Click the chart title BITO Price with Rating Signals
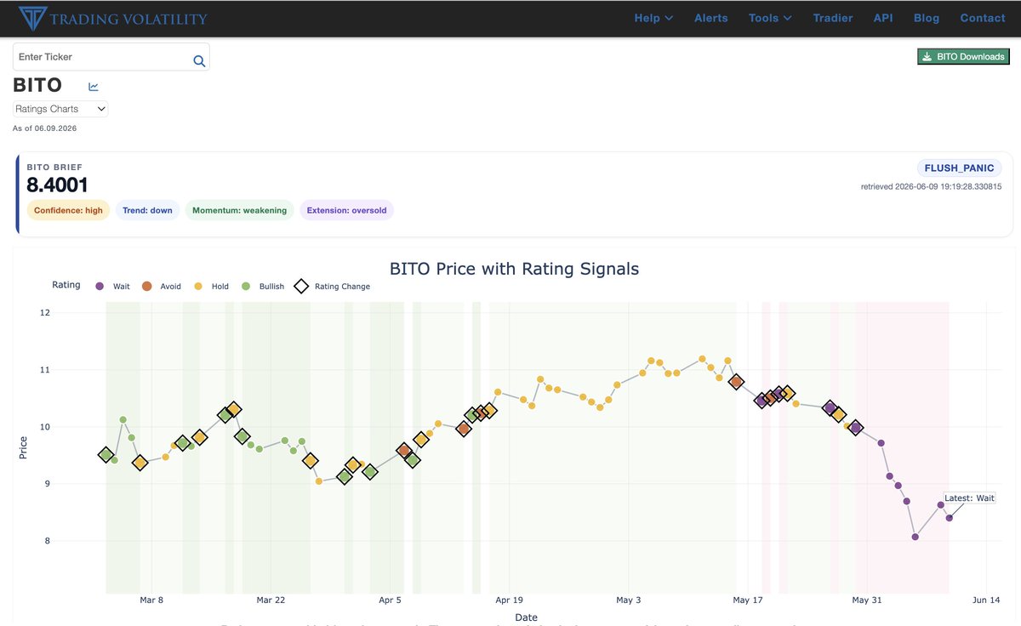This screenshot has height=626, width=1021. [x=514, y=269]
